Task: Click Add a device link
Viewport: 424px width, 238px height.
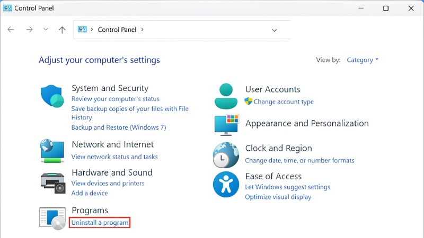Action: point(90,193)
